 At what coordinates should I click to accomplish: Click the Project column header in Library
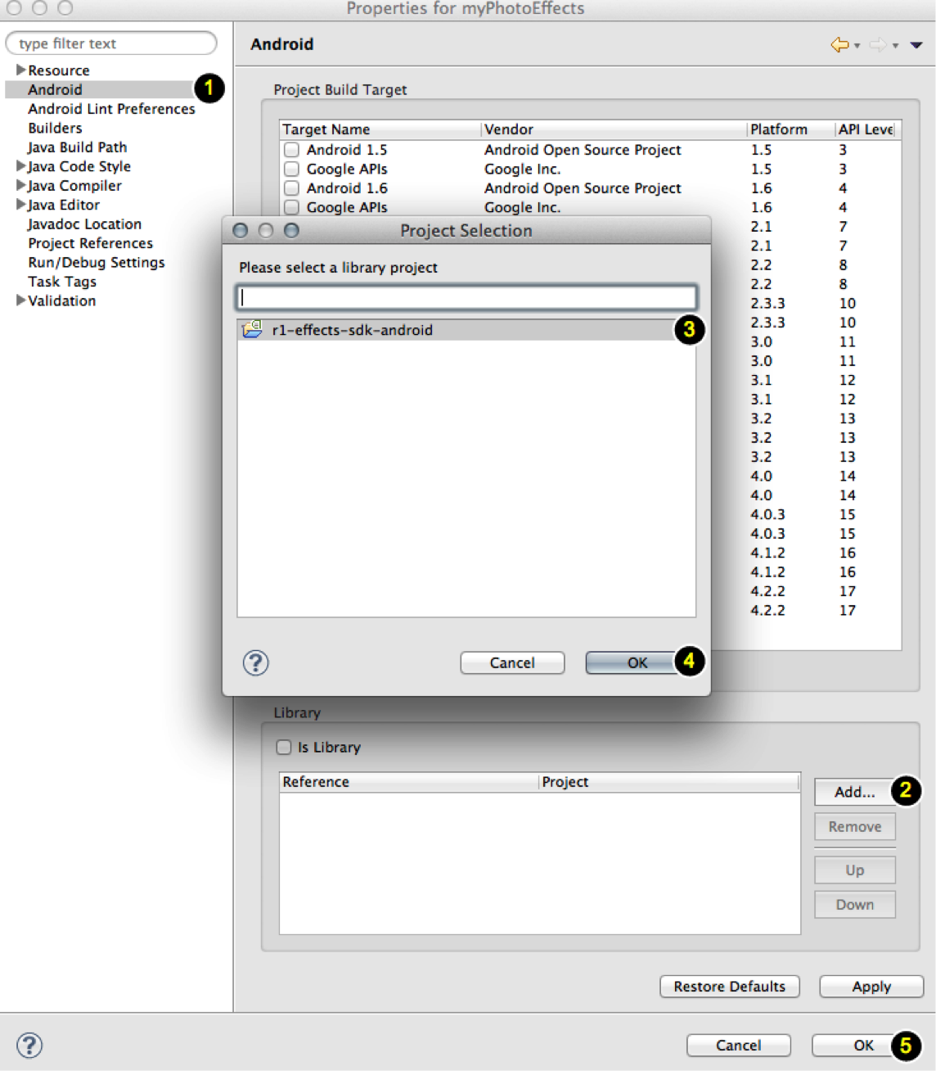[668, 782]
